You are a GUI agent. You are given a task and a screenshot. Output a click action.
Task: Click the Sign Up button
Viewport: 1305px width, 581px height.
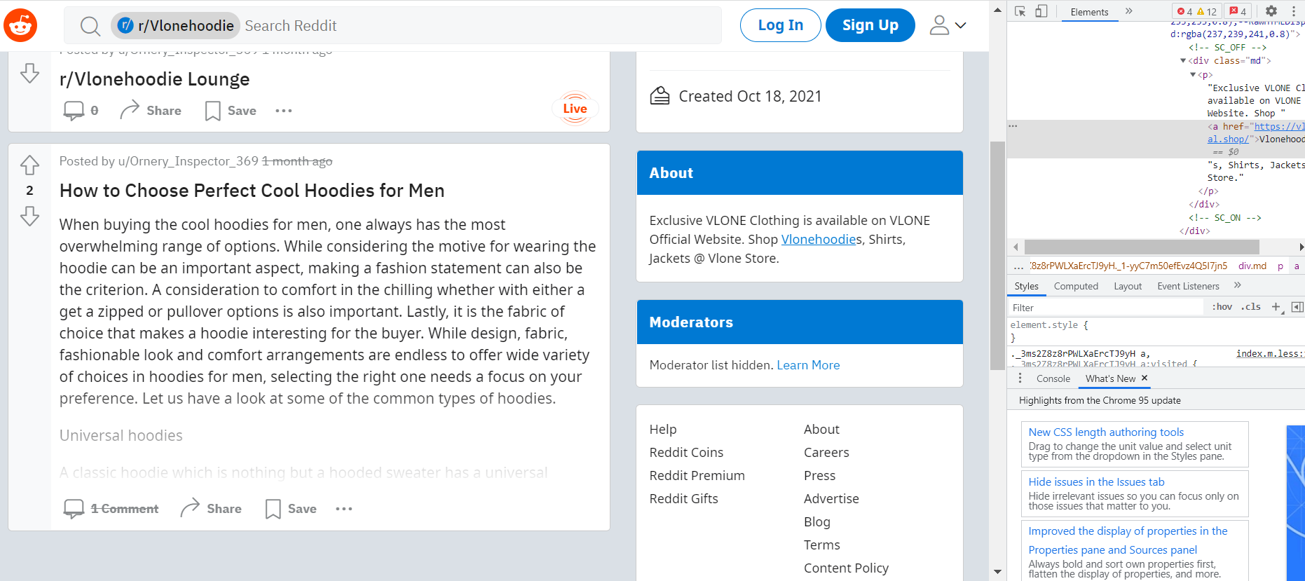coord(870,25)
